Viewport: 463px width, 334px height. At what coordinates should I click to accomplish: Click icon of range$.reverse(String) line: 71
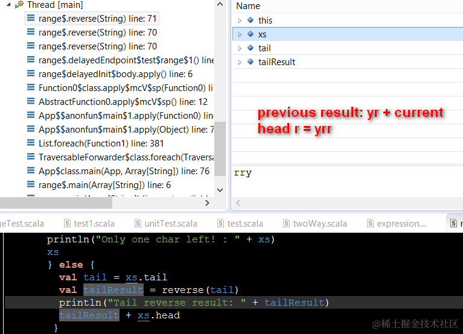(31, 18)
